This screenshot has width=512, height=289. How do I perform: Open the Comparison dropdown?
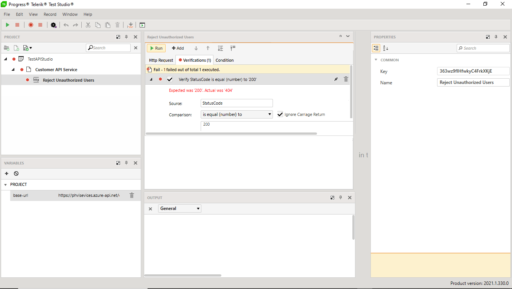[x=237, y=114]
